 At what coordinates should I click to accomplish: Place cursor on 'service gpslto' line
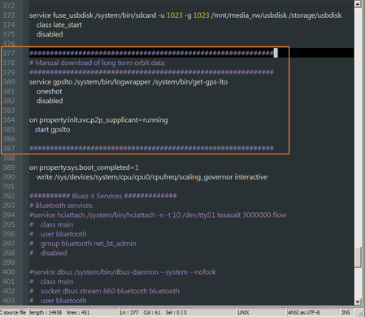pyautogui.click(x=129, y=82)
